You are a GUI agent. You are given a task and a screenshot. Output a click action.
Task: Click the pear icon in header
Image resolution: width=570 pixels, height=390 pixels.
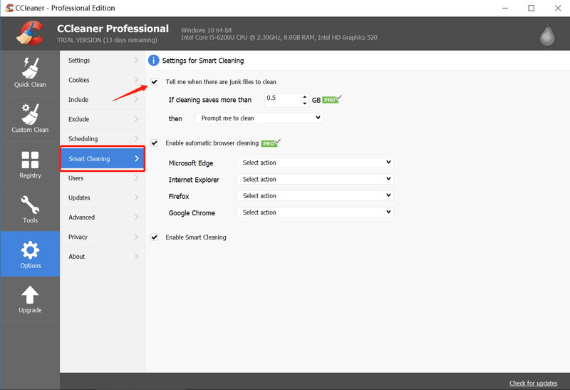click(547, 35)
